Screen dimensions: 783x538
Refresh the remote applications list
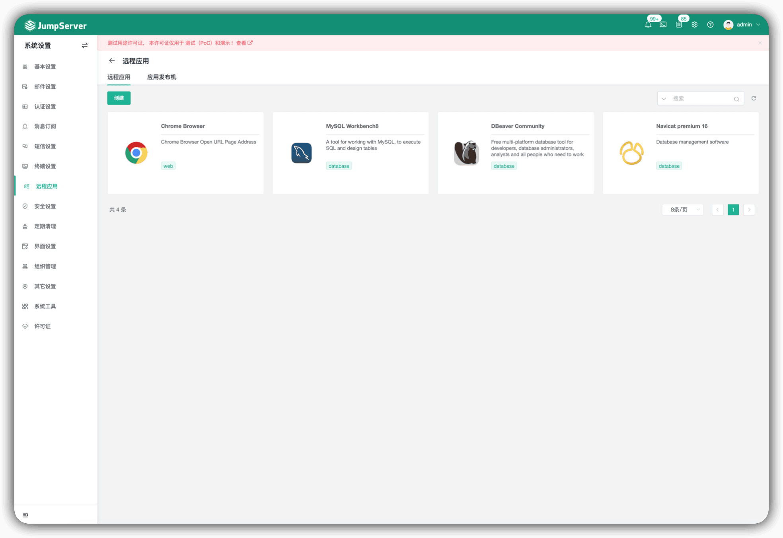(754, 98)
